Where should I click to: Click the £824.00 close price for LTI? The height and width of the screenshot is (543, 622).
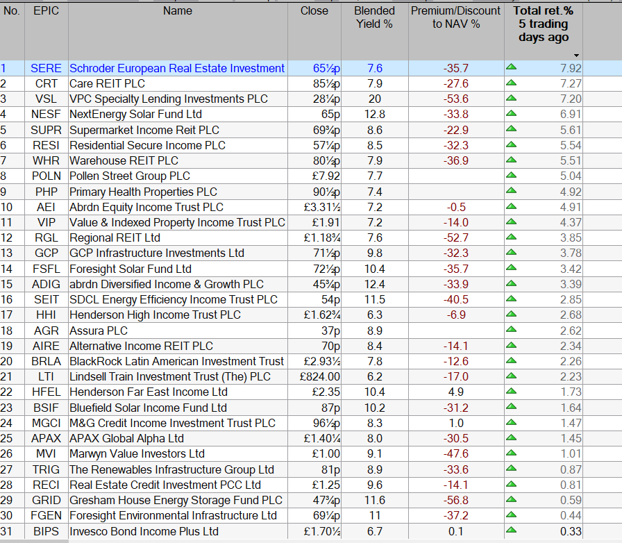(x=320, y=376)
